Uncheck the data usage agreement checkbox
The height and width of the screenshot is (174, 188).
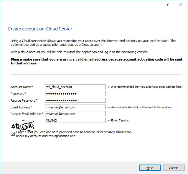[x=13, y=134]
